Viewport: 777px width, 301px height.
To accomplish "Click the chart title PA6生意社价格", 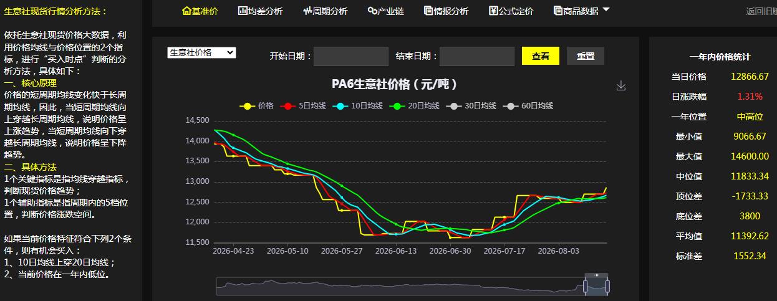I will point(395,84).
